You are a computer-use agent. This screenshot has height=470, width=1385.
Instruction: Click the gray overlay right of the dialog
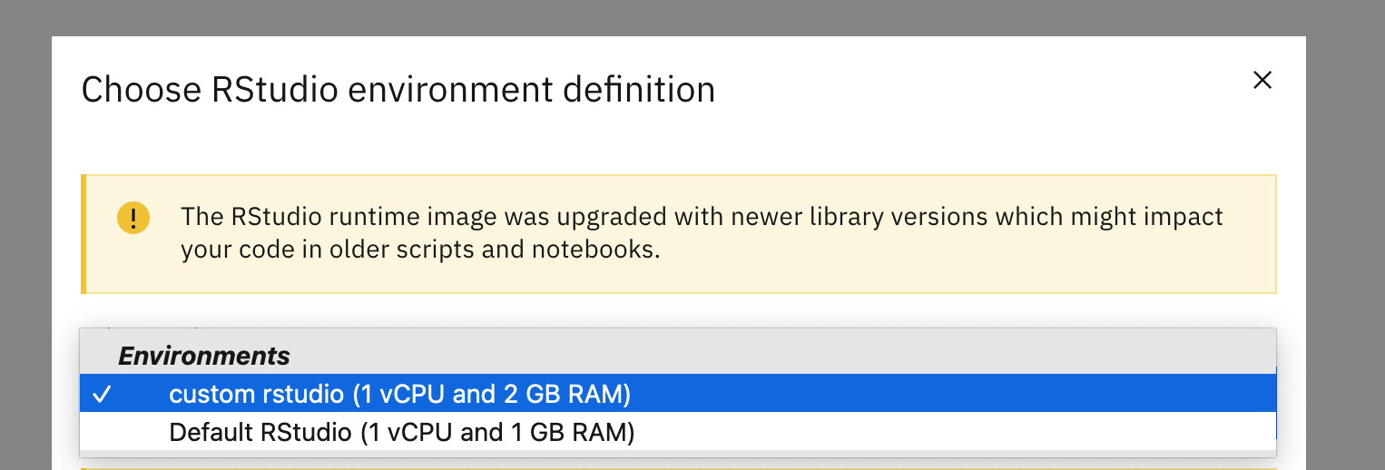point(1345,254)
